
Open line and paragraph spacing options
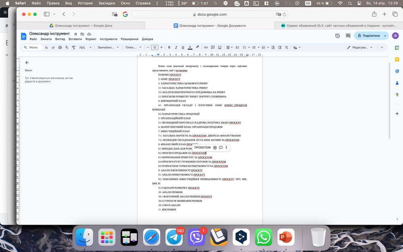[x=237, y=48]
